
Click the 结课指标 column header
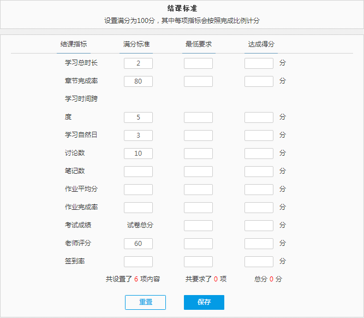74,44
